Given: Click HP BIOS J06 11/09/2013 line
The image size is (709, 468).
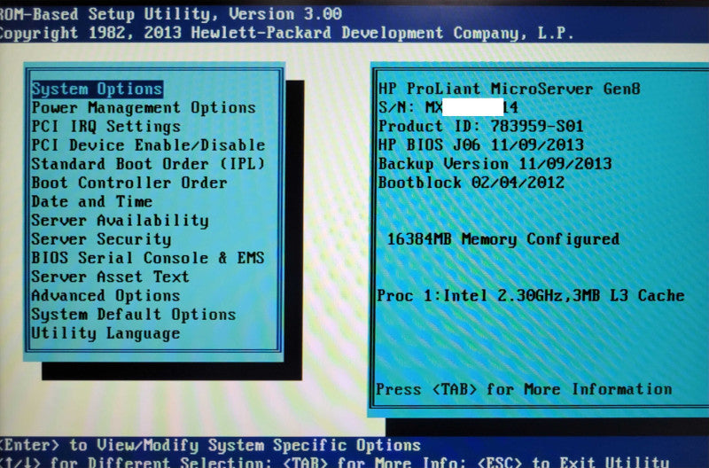Looking at the screenshot, I should tap(481, 145).
